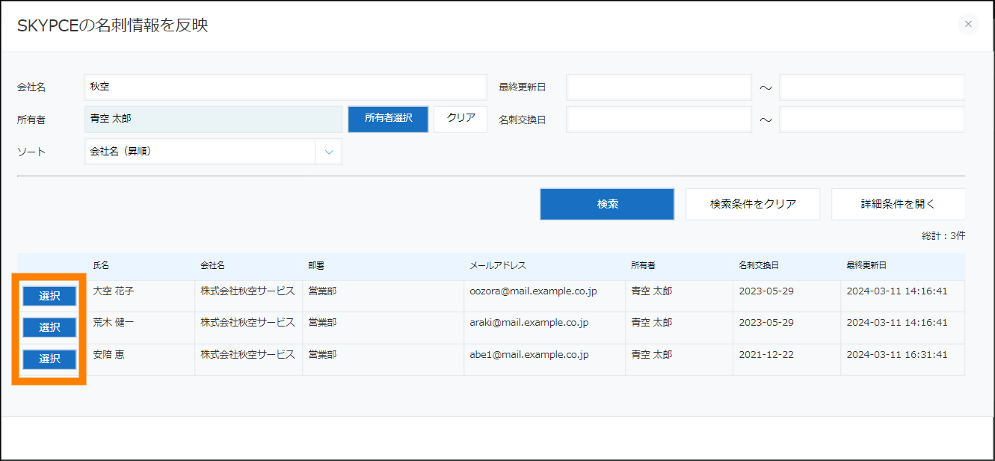Select the row for 安陪 恵
The height and width of the screenshot is (461, 995).
(49, 359)
